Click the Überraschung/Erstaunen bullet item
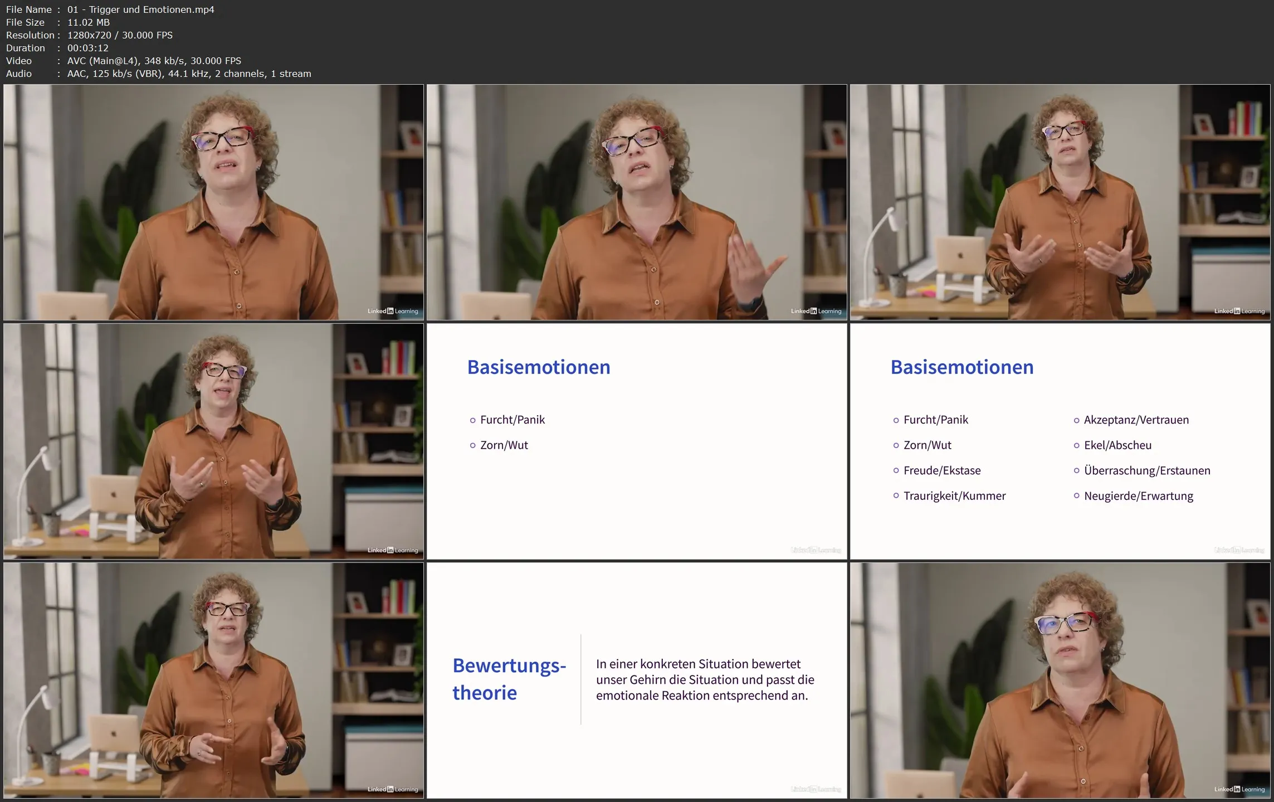This screenshot has width=1274, height=802. 1146,470
